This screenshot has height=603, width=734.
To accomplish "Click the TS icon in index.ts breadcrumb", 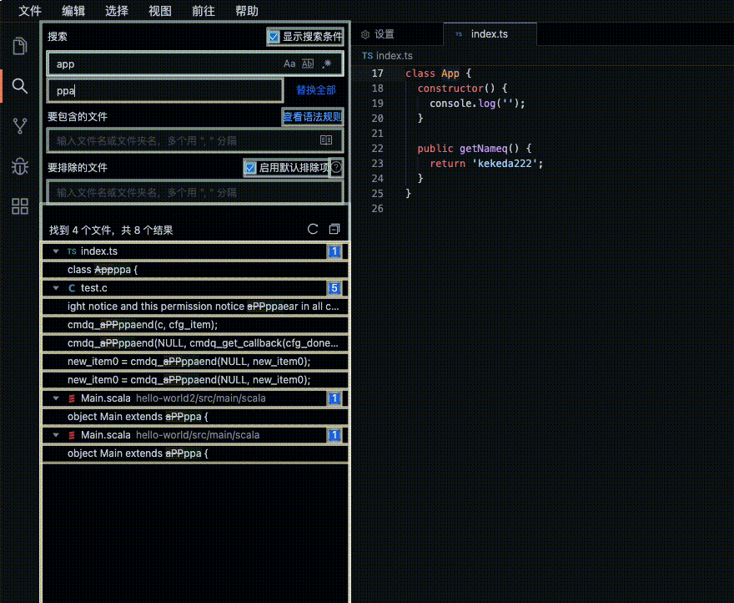I will (x=368, y=56).
